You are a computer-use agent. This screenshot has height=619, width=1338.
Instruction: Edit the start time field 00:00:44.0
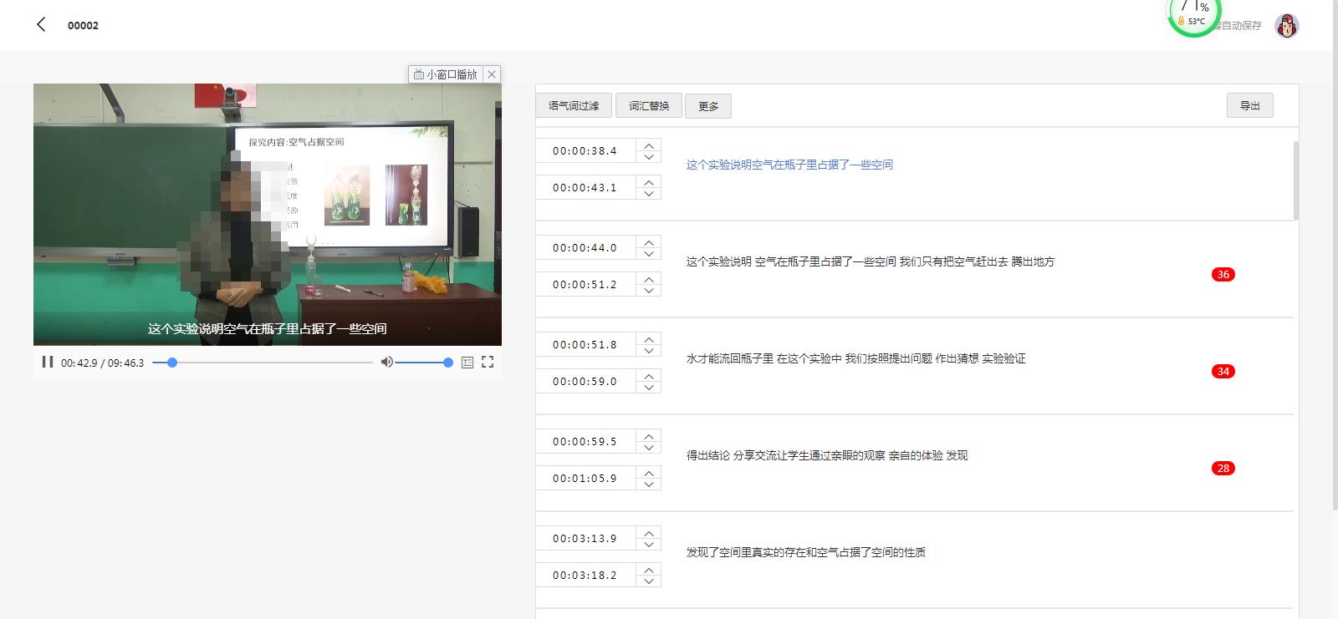pos(585,248)
